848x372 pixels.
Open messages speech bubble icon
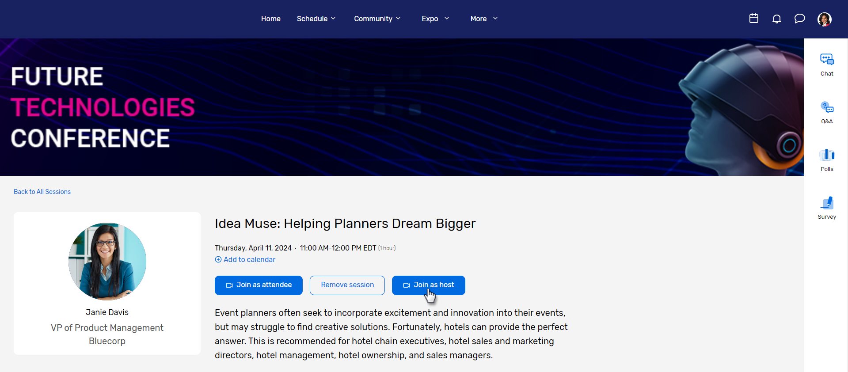coord(799,19)
